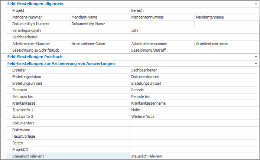
Task: Select the Mandant-Name label
Action: point(84,17)
